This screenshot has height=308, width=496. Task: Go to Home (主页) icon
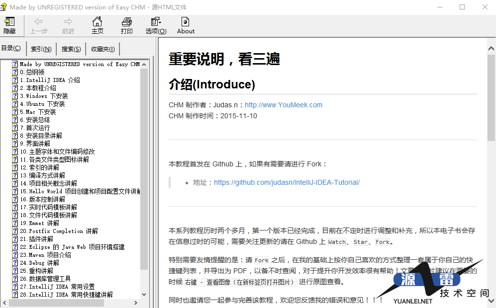[97, 22]
